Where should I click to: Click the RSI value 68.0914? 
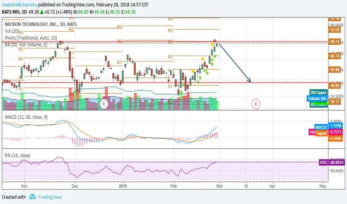tap(337, 162)
